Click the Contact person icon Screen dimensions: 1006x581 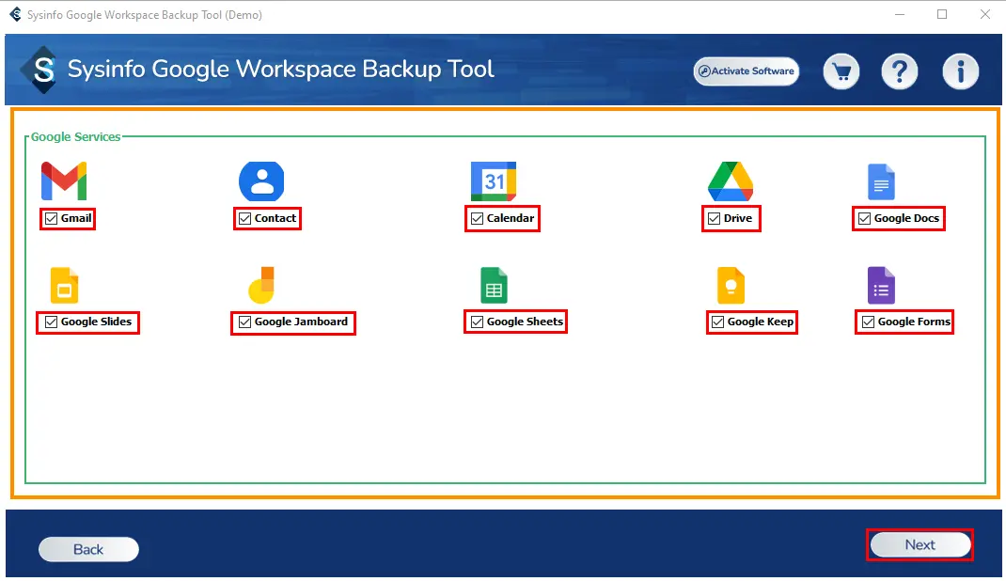(x=261, y=181)
